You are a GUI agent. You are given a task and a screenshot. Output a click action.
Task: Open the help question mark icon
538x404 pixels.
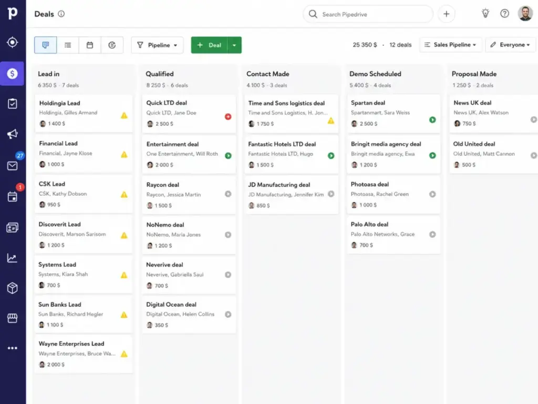coord(504,13)
